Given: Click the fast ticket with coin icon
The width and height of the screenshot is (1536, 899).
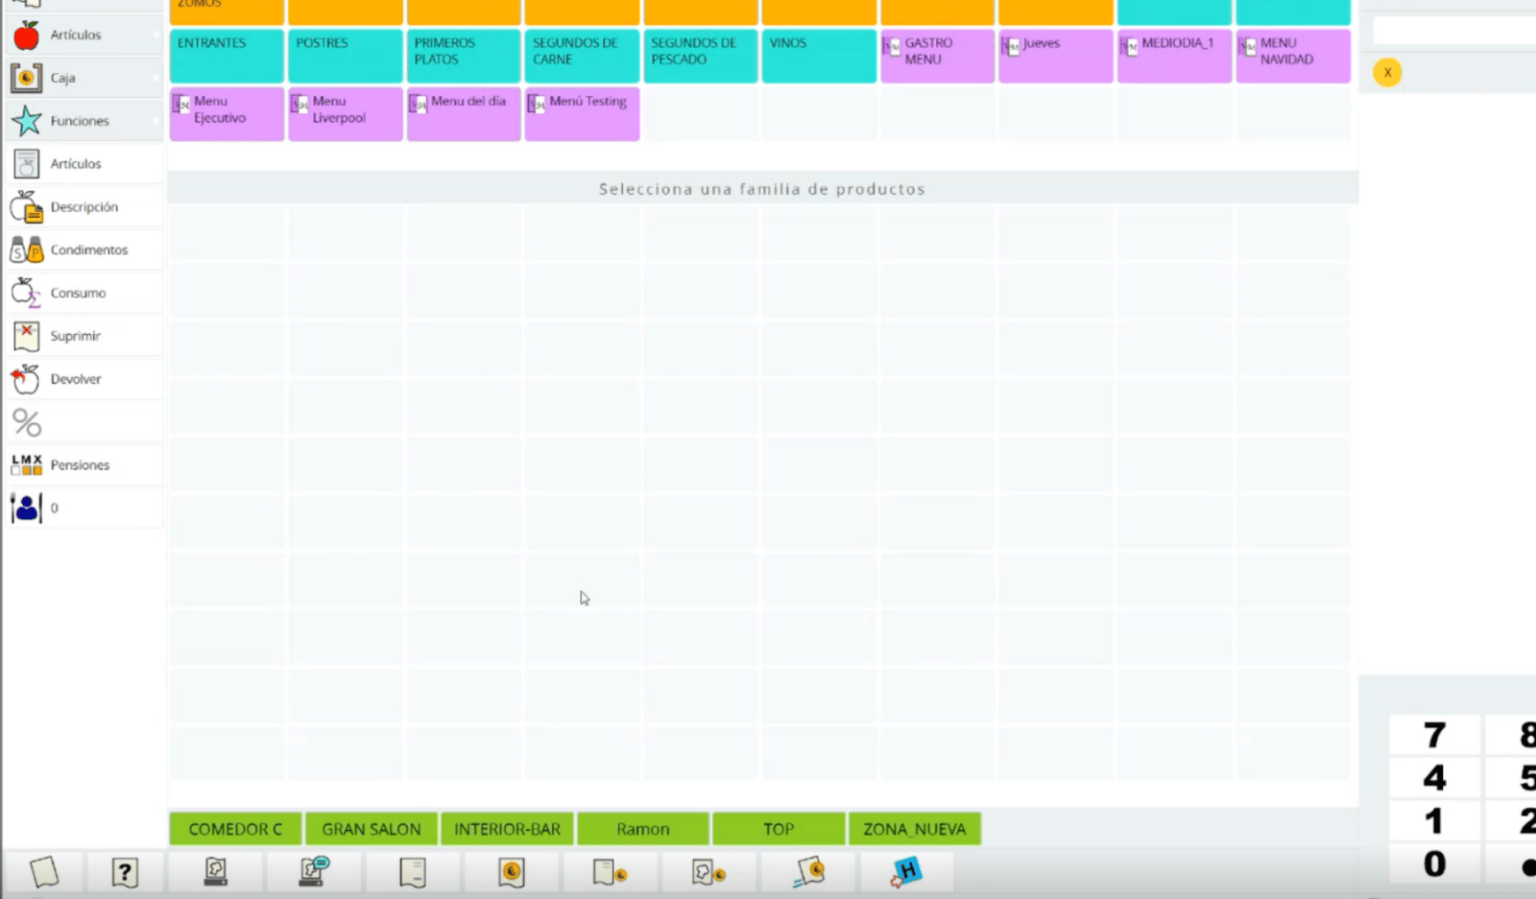Looking at the screenshot, I should [x=808, y=872].
